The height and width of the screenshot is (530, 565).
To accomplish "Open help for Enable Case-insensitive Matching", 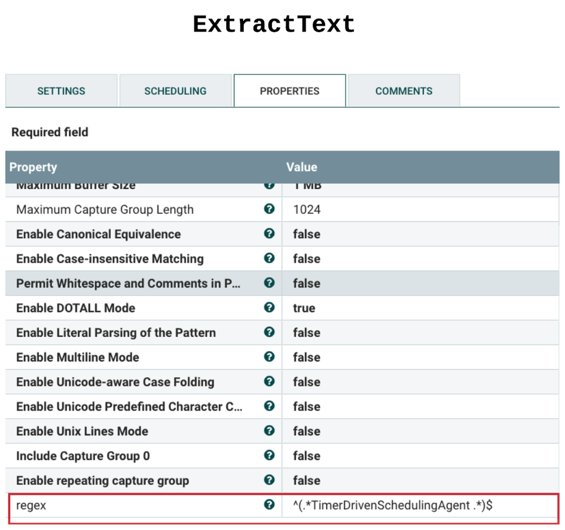I will [x=270, y=259].
